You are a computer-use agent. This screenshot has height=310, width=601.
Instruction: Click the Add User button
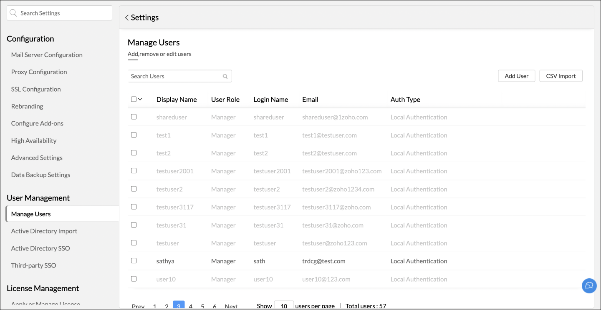coord(516,76)
